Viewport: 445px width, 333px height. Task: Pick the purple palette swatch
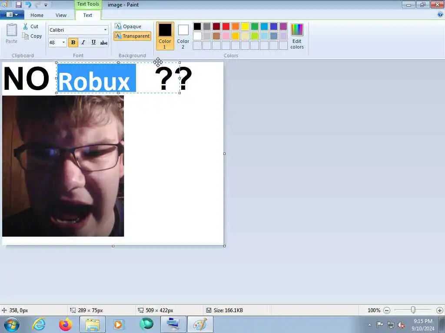(283, 26)
